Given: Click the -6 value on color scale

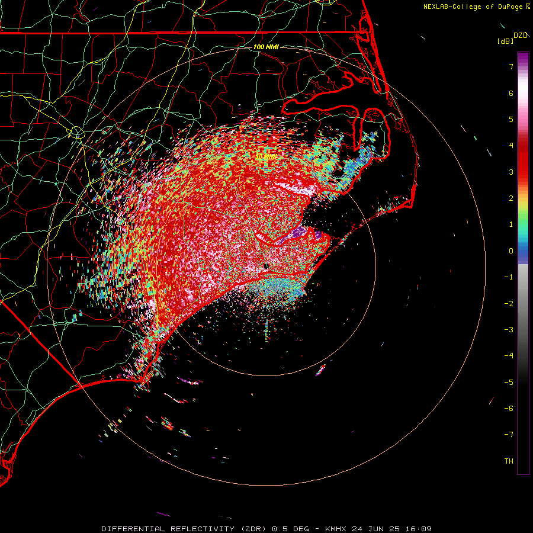Looking at the screenshot, I should pos(509,409).
